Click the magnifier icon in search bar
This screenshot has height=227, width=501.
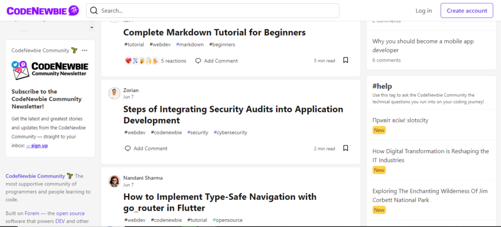click(93, 11)
